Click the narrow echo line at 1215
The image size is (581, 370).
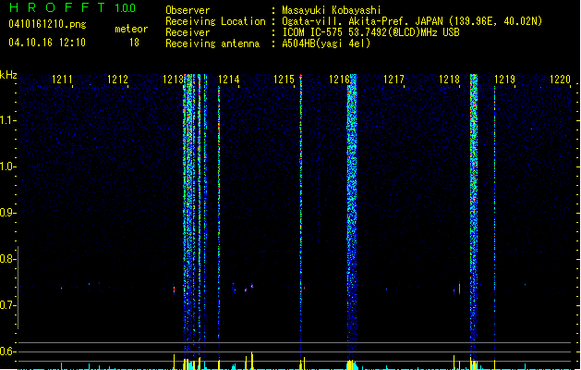pyautogui.click(x=301, y=216)
